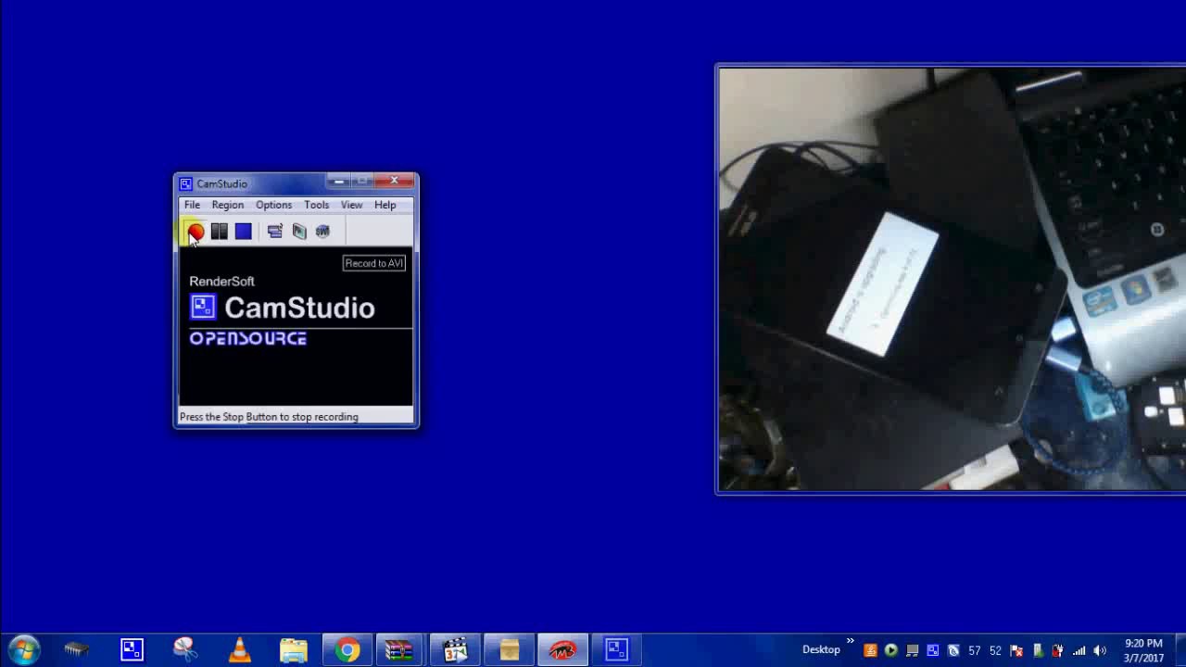Image resolution: width=1186 pixels, height=667 pixels.
Task: Click the cardboard box app on taskbar
Action: (x=509, y=649)
